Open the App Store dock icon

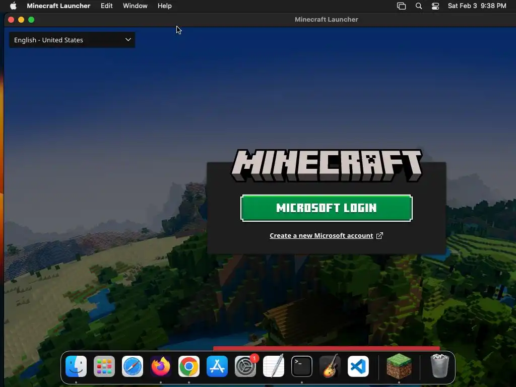click(x=217, y=366)
